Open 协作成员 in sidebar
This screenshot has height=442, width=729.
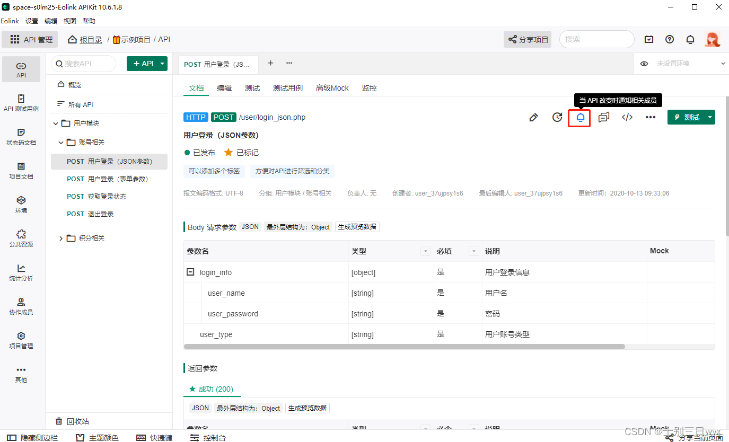(21, 306)
